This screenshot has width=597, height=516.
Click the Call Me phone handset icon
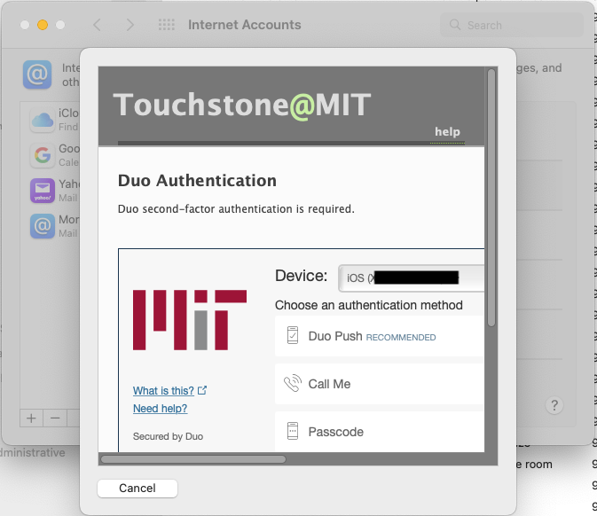293,383
